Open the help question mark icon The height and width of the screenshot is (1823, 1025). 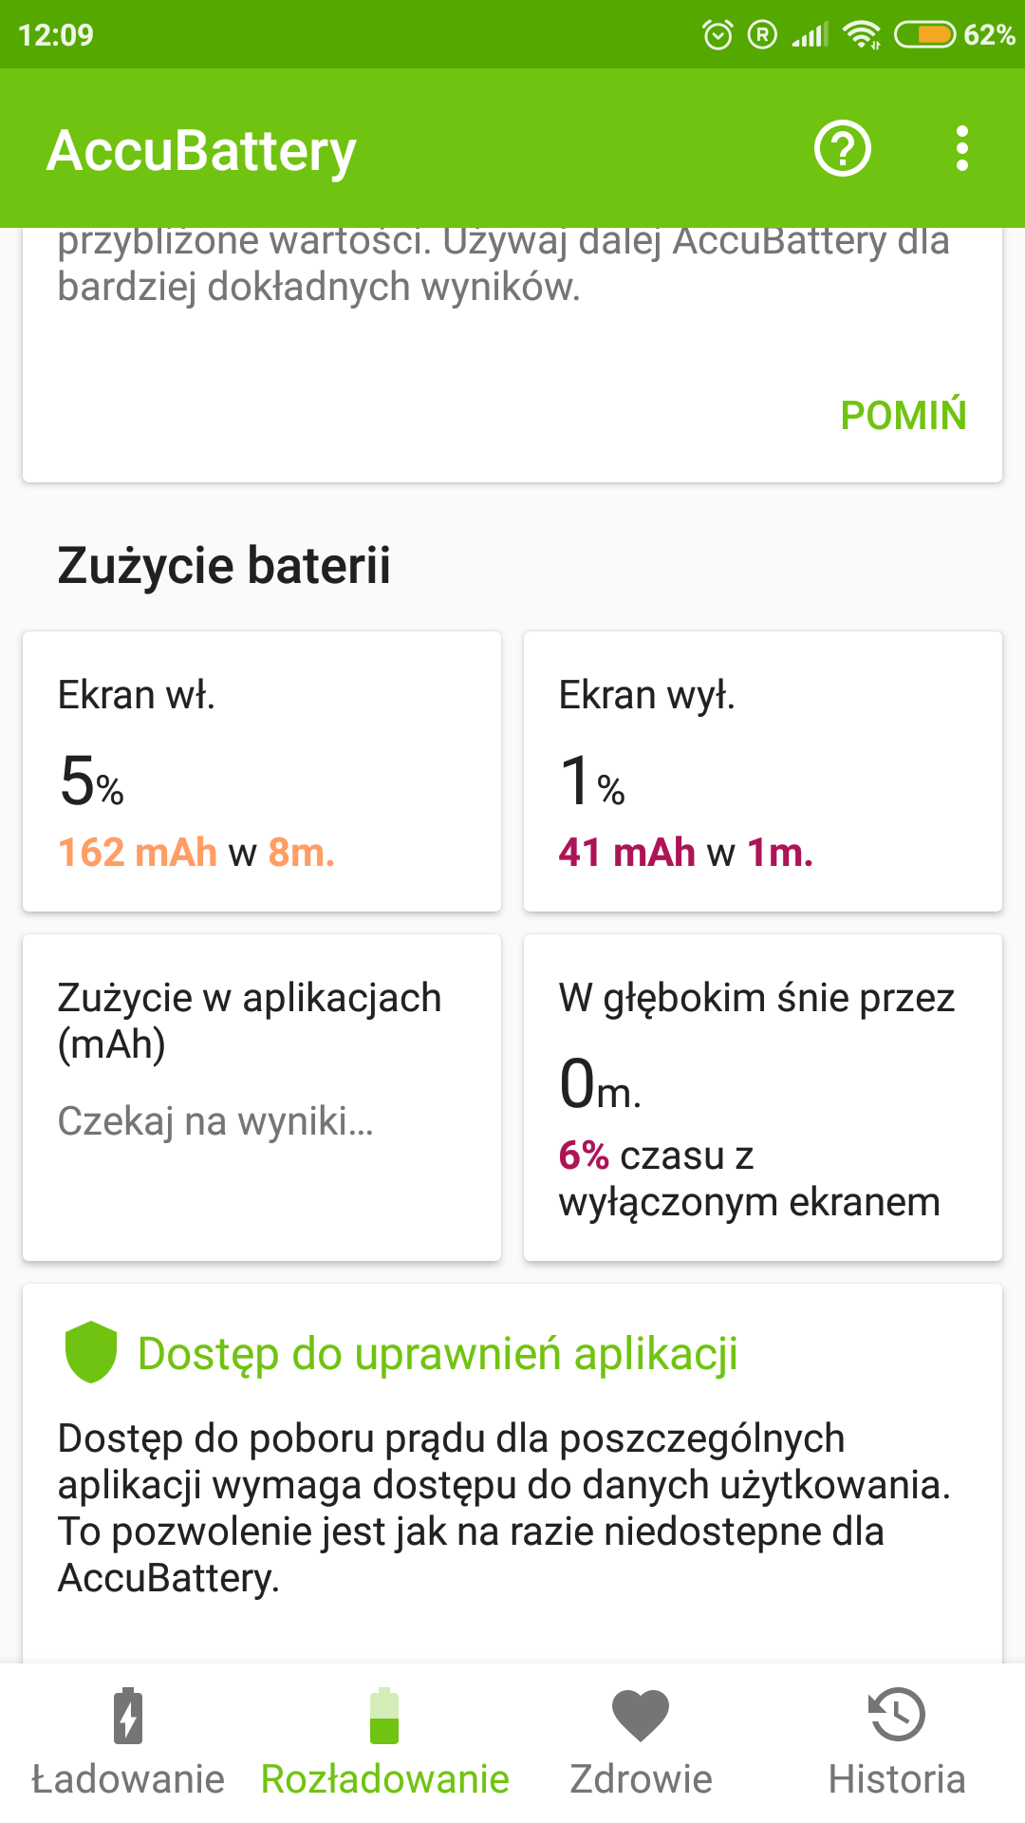pos(842,149)
